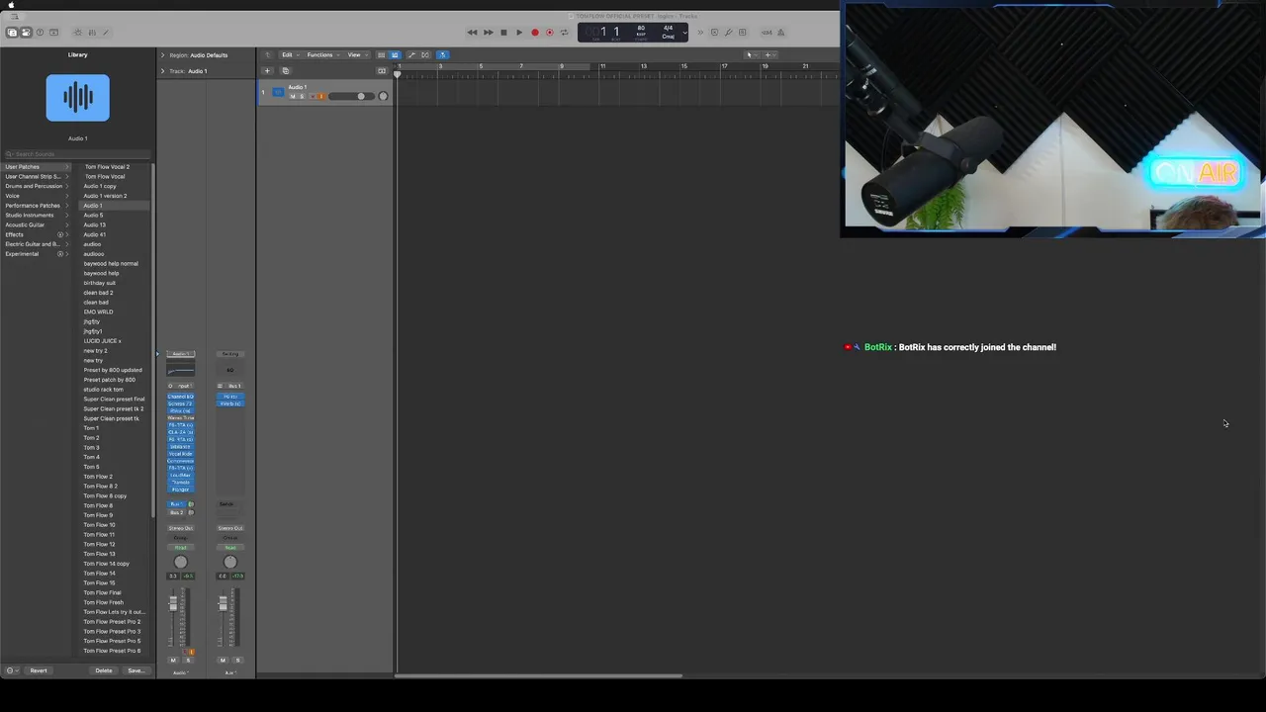Click Stereo Out output slot on Audio 1 strip

180,528
